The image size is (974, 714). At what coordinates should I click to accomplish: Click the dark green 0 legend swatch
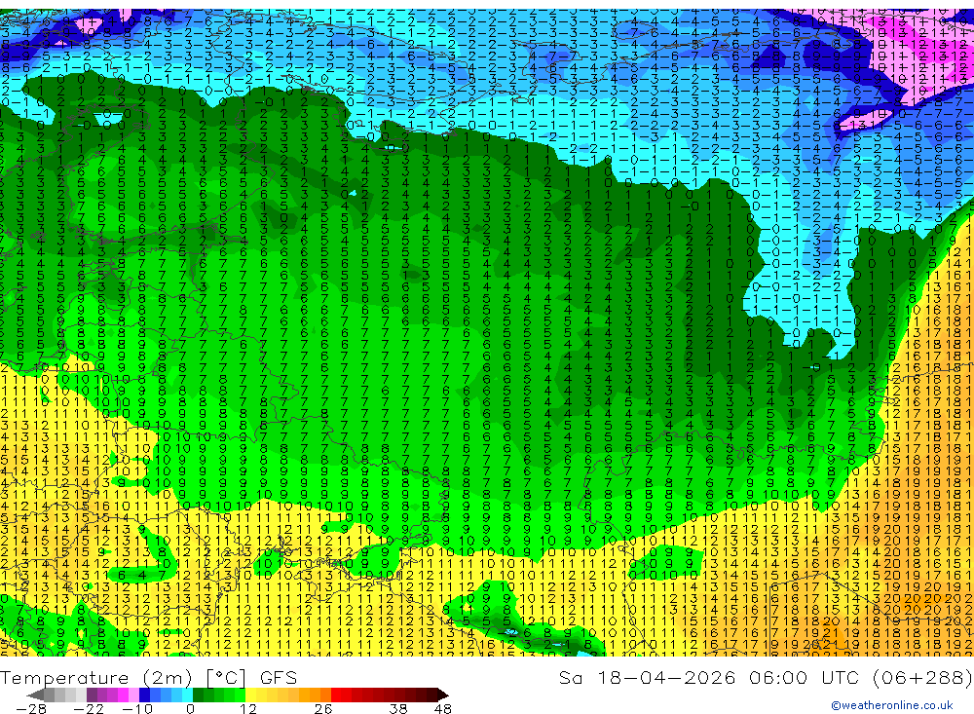coord(198,695)
